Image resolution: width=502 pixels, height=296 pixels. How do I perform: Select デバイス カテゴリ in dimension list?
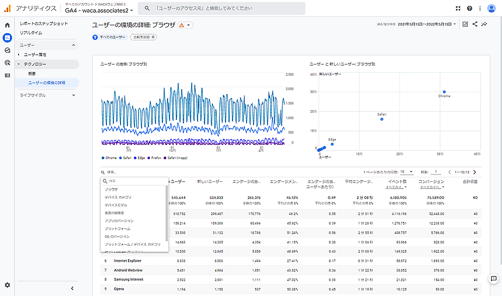[119, 197]
